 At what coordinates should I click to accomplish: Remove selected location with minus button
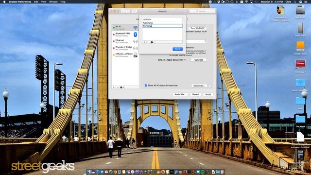[x=148, y=42]
